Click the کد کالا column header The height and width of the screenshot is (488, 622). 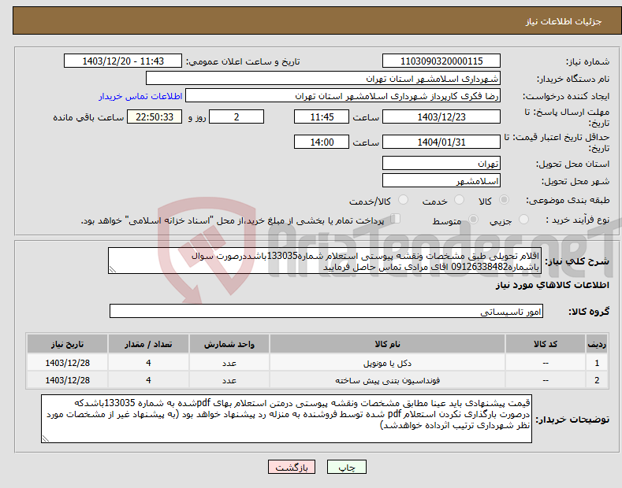click(x=546, y=344)
